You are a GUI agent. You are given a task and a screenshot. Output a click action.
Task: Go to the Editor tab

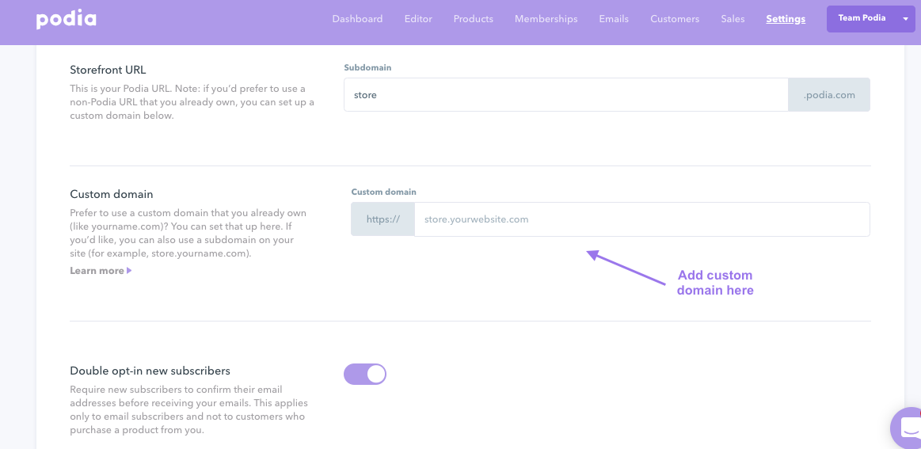pyautogui.click(x=418, y=19)
